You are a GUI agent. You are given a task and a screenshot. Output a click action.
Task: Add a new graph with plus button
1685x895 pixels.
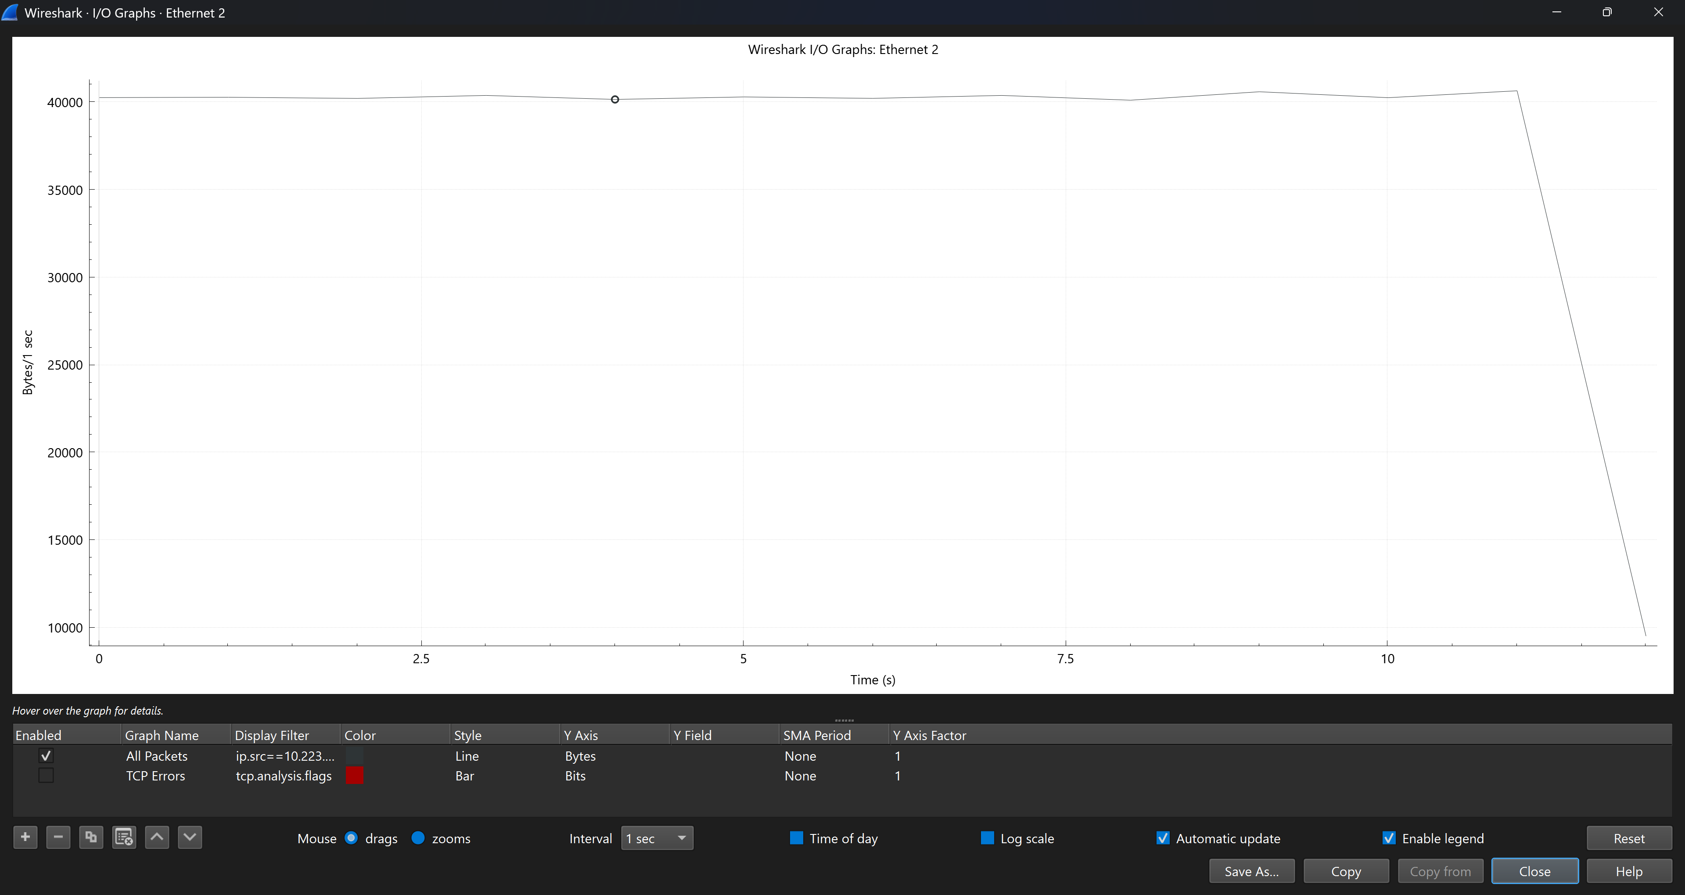pyautogui.click(x=25, y=837)
